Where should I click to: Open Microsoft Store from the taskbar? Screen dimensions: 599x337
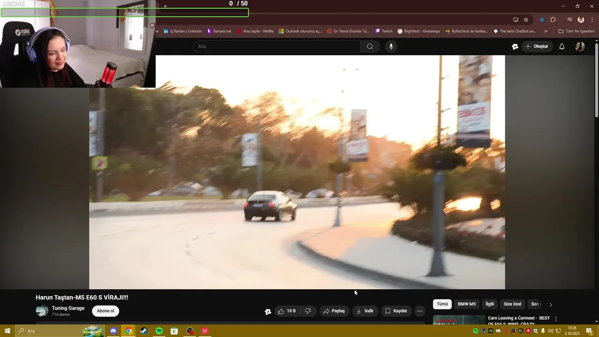[x=174, y=331]
